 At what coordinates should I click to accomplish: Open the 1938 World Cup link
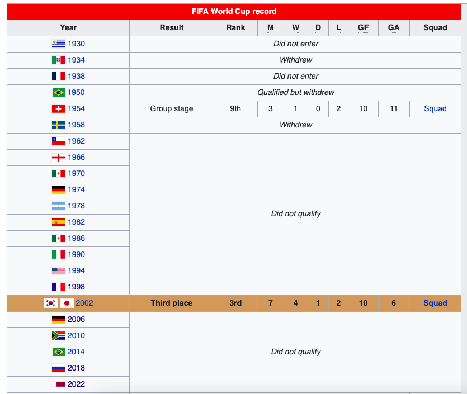click(76, 76)
